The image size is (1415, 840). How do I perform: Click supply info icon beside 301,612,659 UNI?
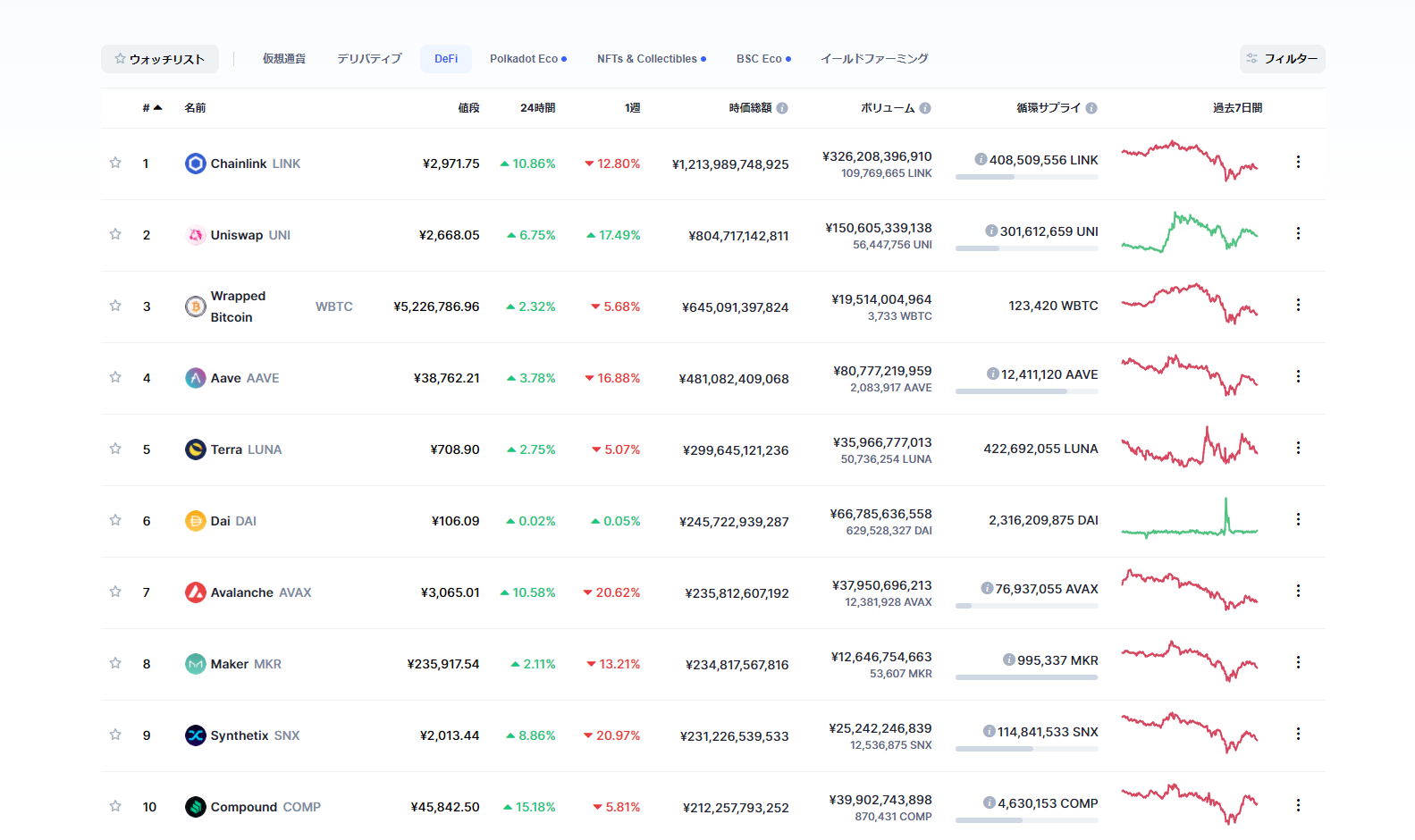991,231
